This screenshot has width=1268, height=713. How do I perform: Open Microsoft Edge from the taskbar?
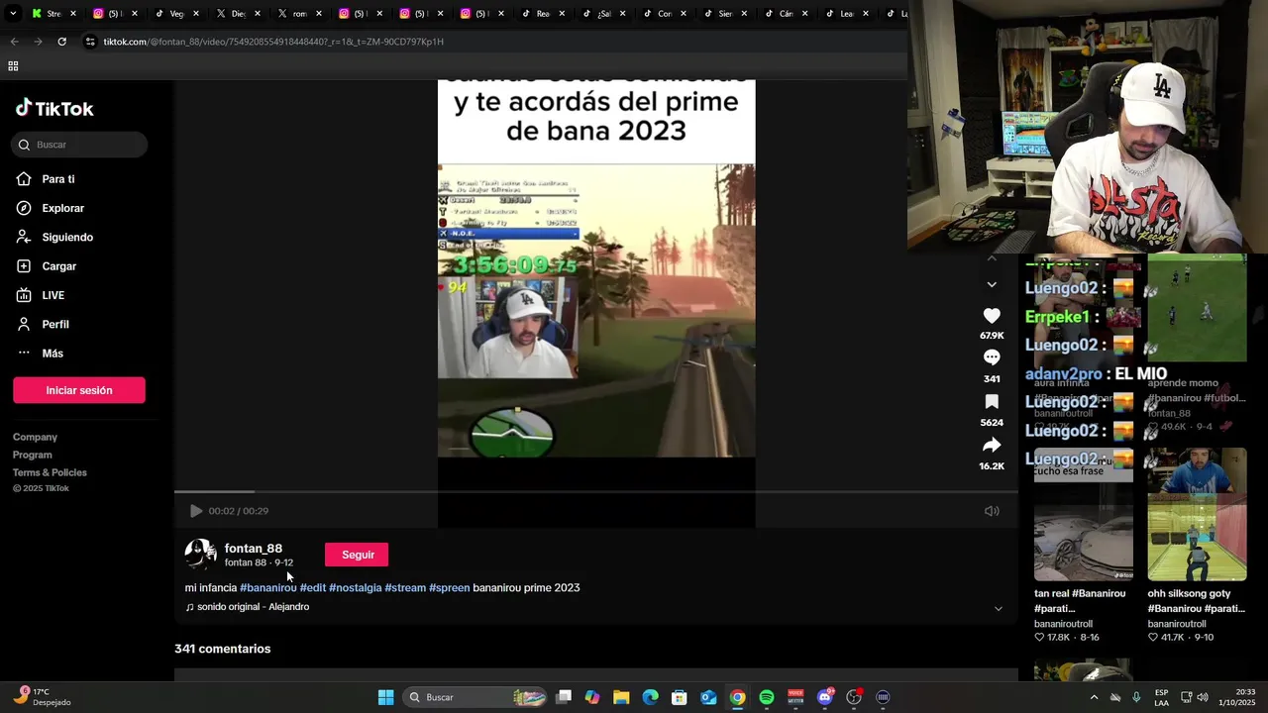pos(650,697)
